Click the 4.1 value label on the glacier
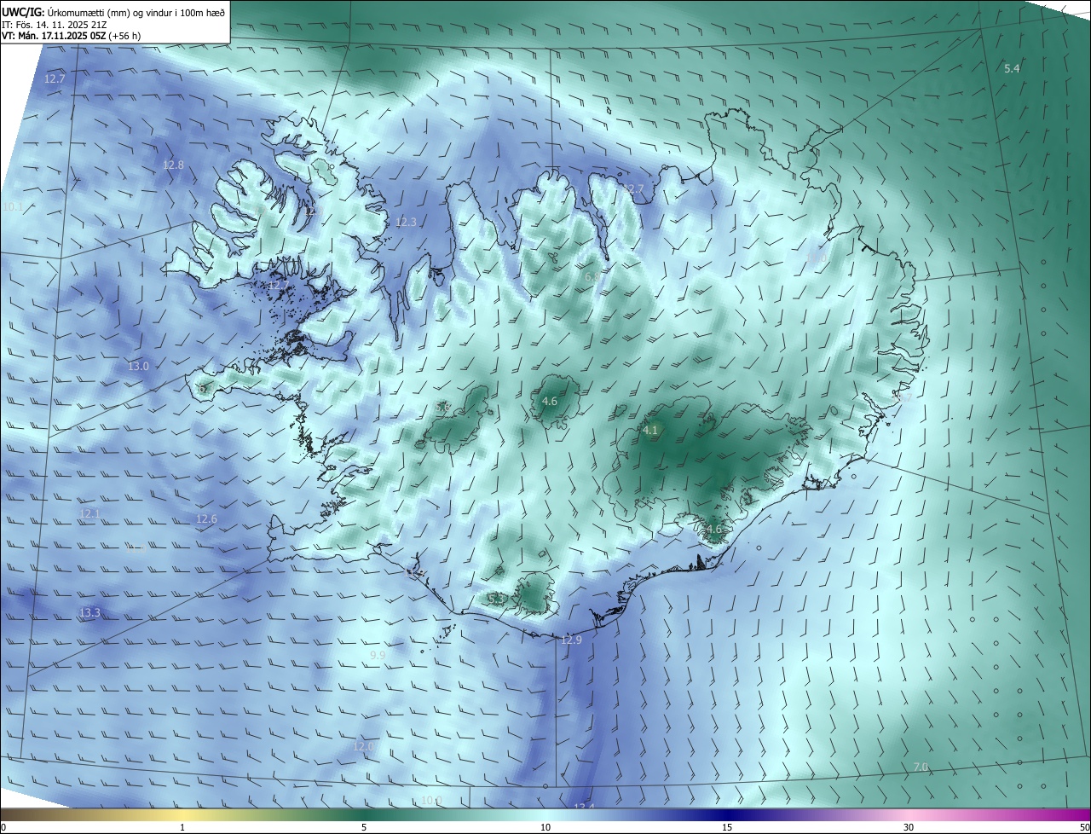Screen dimensions: 1091x834 click(650, 431)
